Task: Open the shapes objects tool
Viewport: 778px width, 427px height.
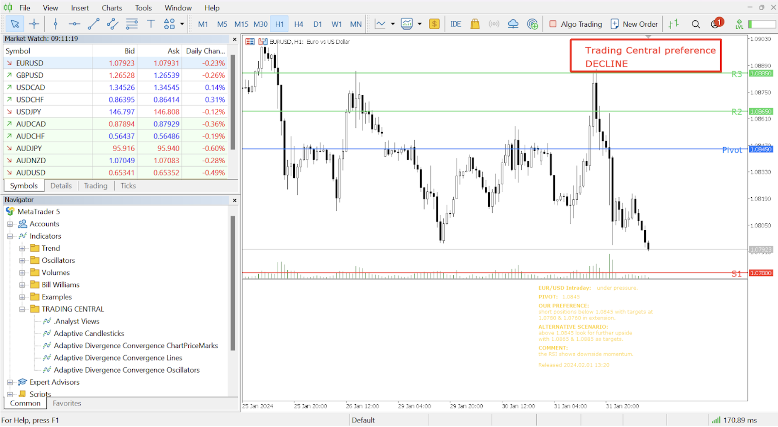Action: tap(169, 24)
